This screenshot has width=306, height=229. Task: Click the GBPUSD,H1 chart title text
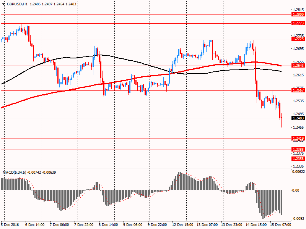click(17, 4)
